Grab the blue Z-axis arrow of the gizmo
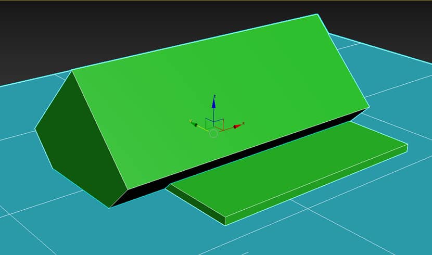This screenshot has height=255, width=432. coord(213,103)
